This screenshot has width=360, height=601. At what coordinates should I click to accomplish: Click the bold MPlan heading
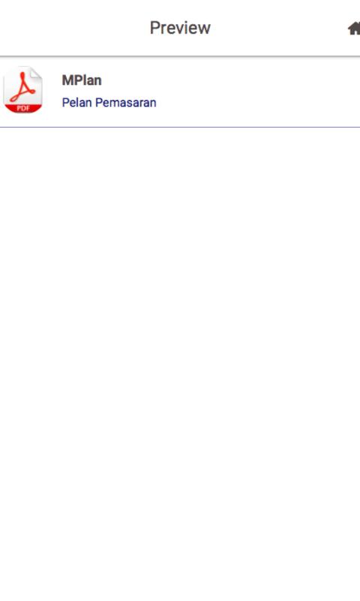(x=82, y=80)
